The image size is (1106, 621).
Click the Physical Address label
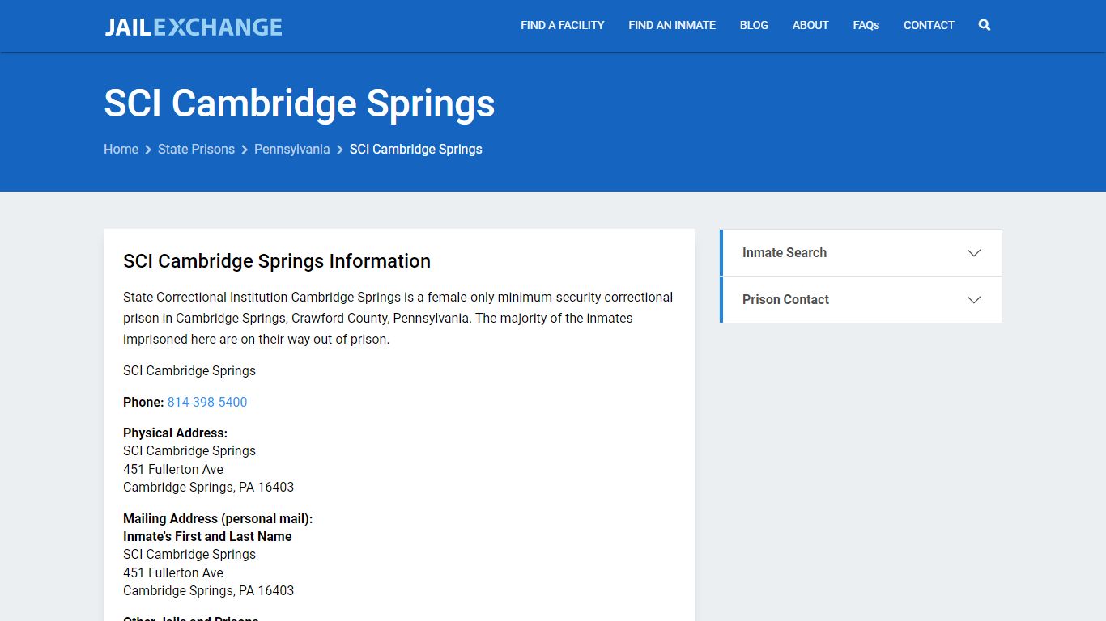[x=175, y=433]
